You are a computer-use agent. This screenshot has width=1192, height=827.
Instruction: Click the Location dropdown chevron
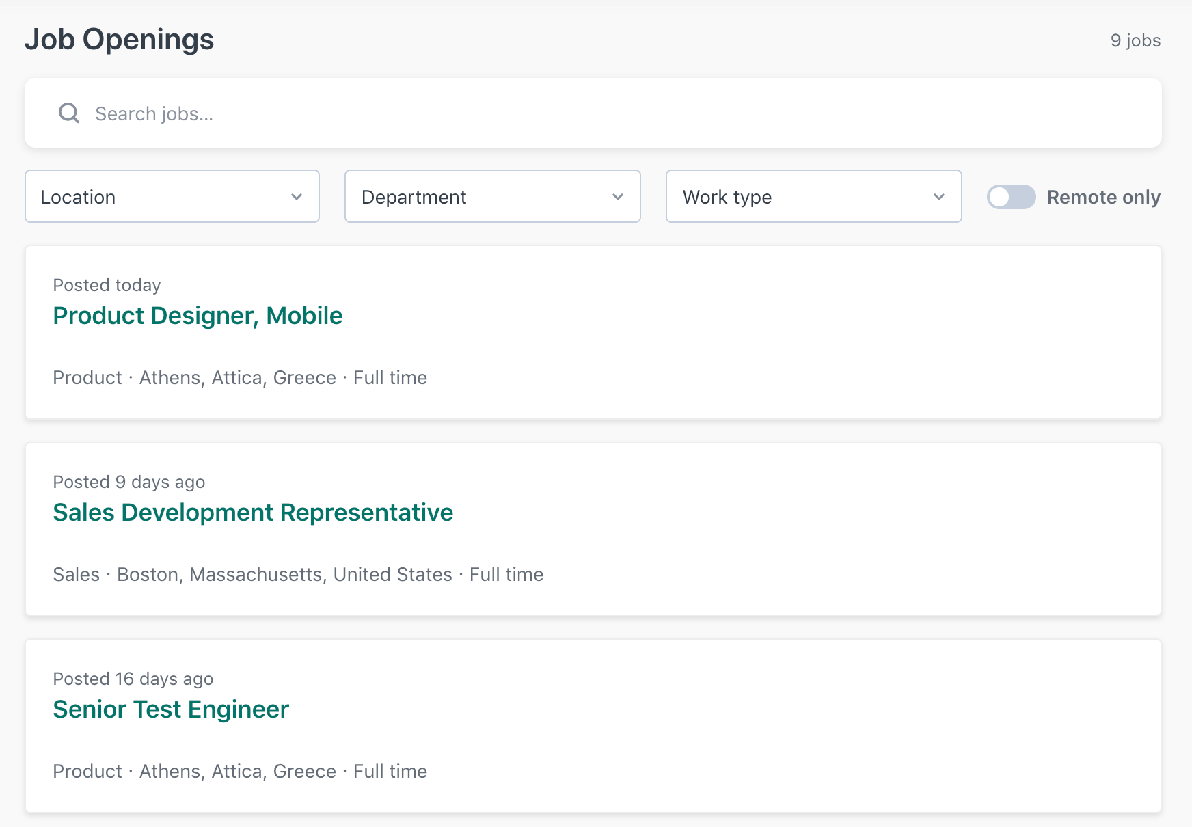(x=297, y=197)
